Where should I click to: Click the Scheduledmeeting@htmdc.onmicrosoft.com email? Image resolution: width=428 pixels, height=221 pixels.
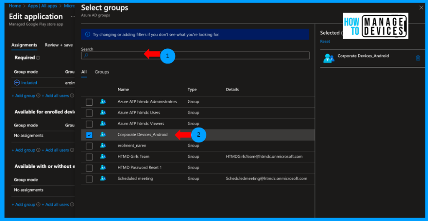click(267, 178)
